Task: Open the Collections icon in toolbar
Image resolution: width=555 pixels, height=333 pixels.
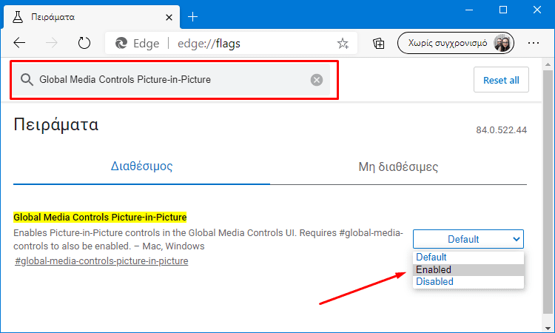Action: pos(378,43)
